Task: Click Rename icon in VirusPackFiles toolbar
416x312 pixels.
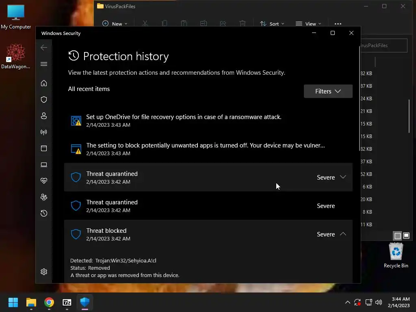Action: (204, 24)
